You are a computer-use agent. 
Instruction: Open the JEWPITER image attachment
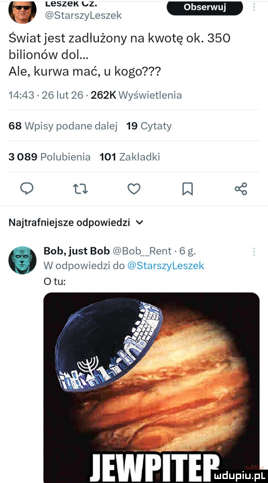[151, 386]
